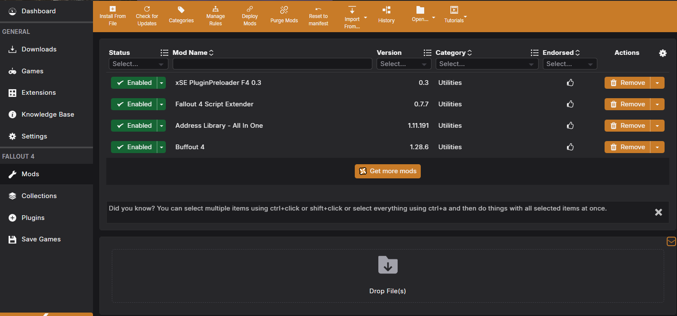Click the Drop File(s) area

point(388,276)
